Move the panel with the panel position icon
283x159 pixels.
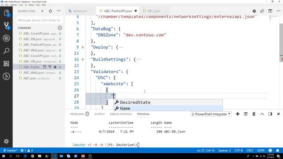[270, 114]
